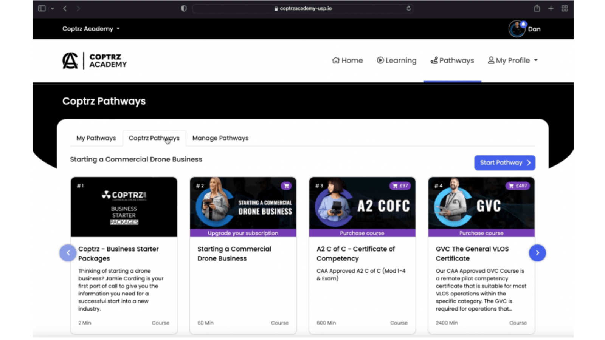605x340 pixels.
Task: Open a new tab with the plus icon
Action: pyautogui.click(x=551, y=8)
